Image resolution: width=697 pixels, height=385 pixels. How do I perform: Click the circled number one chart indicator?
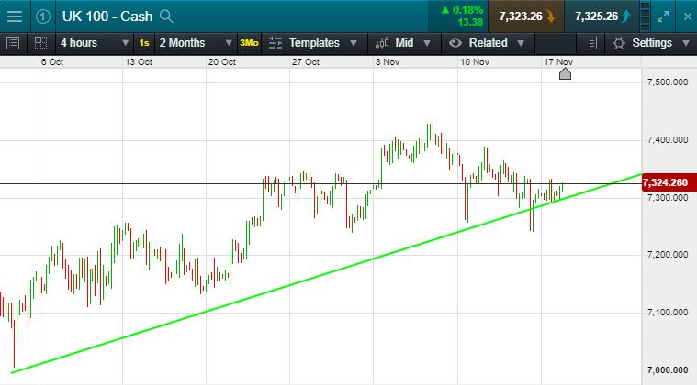(x=42, y=16)
